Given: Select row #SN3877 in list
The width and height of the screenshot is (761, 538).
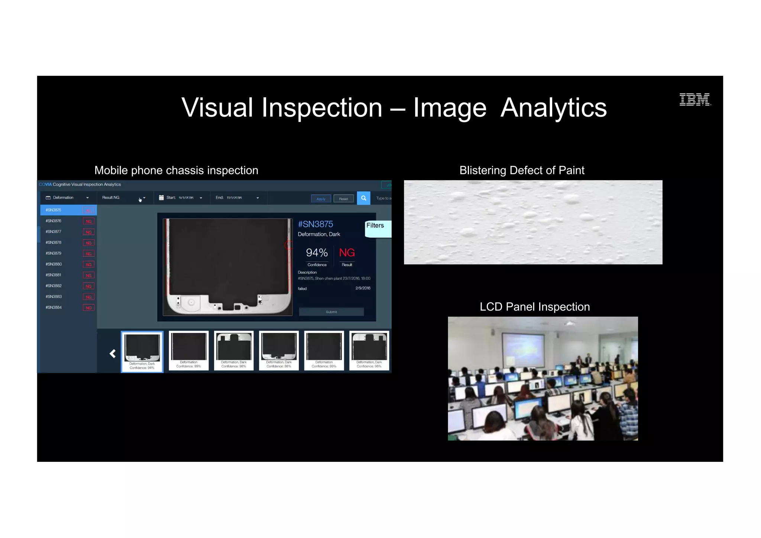Looking at the screenshot, I should click(68, 232).
